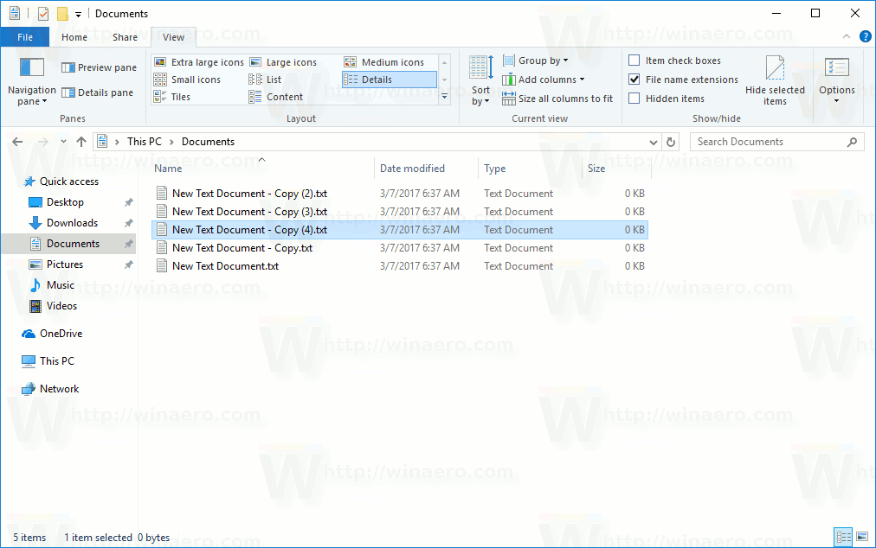Toggle the Details pane
This screenshot has width=876, height=548.
98,92
